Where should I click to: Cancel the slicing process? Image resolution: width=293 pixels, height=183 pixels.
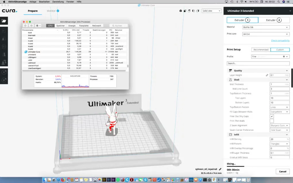coord(283,172)
